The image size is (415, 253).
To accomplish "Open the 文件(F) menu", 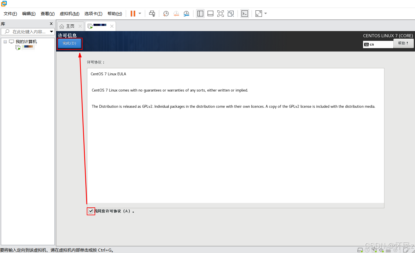I will 10,14.
